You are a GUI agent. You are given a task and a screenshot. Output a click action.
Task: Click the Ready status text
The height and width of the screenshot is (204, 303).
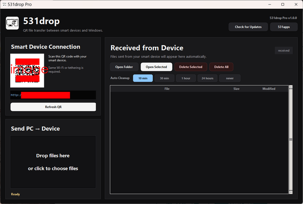click(x=16, y=194)
